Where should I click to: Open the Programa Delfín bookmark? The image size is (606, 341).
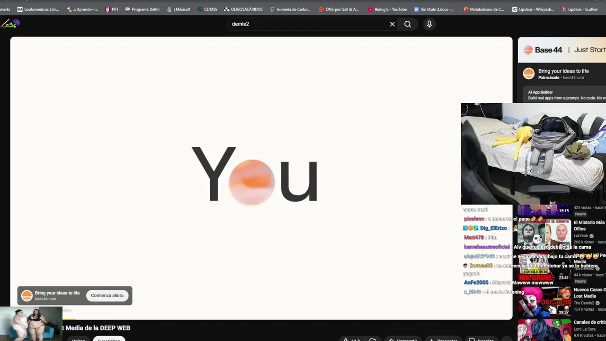pos(143,9)
